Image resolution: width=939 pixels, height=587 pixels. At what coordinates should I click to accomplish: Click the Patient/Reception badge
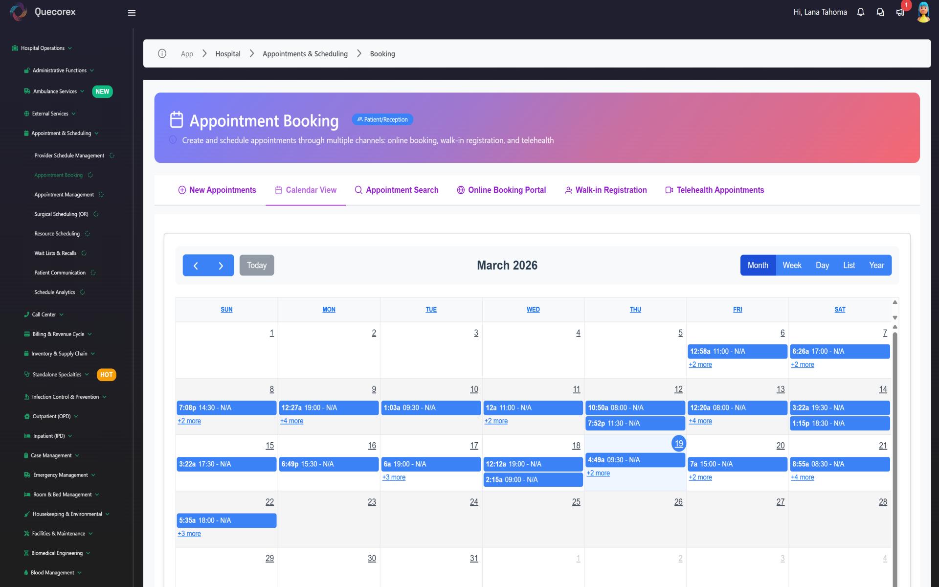pyautogui.click(x=382, y=119)
